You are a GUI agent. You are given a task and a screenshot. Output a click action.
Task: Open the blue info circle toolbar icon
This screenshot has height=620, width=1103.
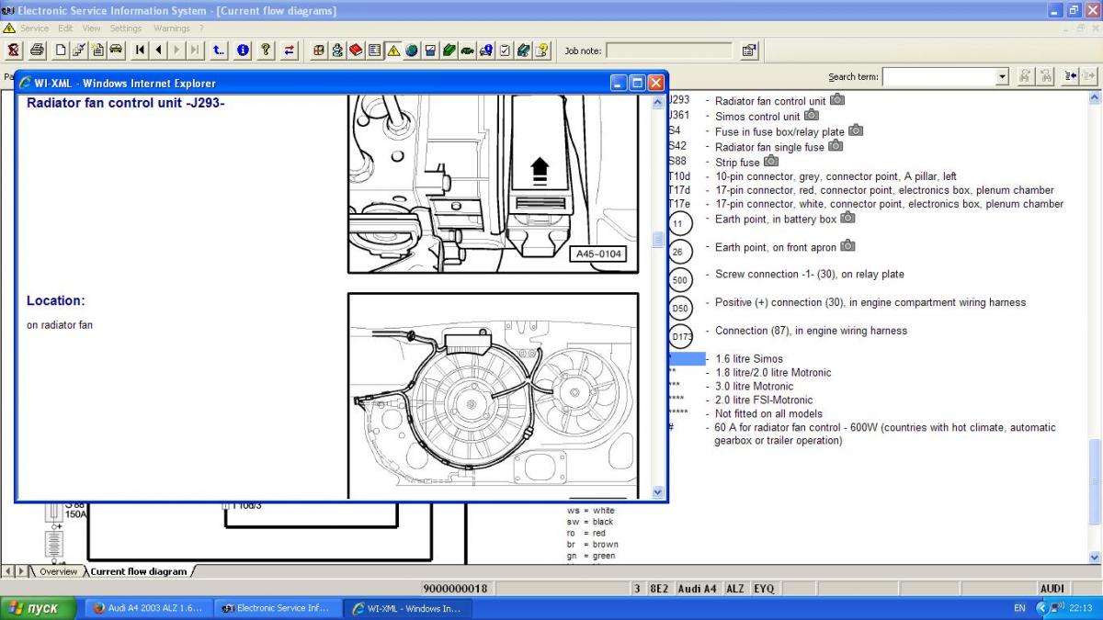tap(243, 51)
